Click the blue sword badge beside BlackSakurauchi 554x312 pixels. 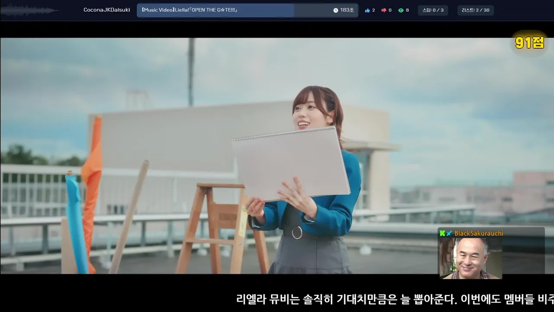tap(449, 233)
